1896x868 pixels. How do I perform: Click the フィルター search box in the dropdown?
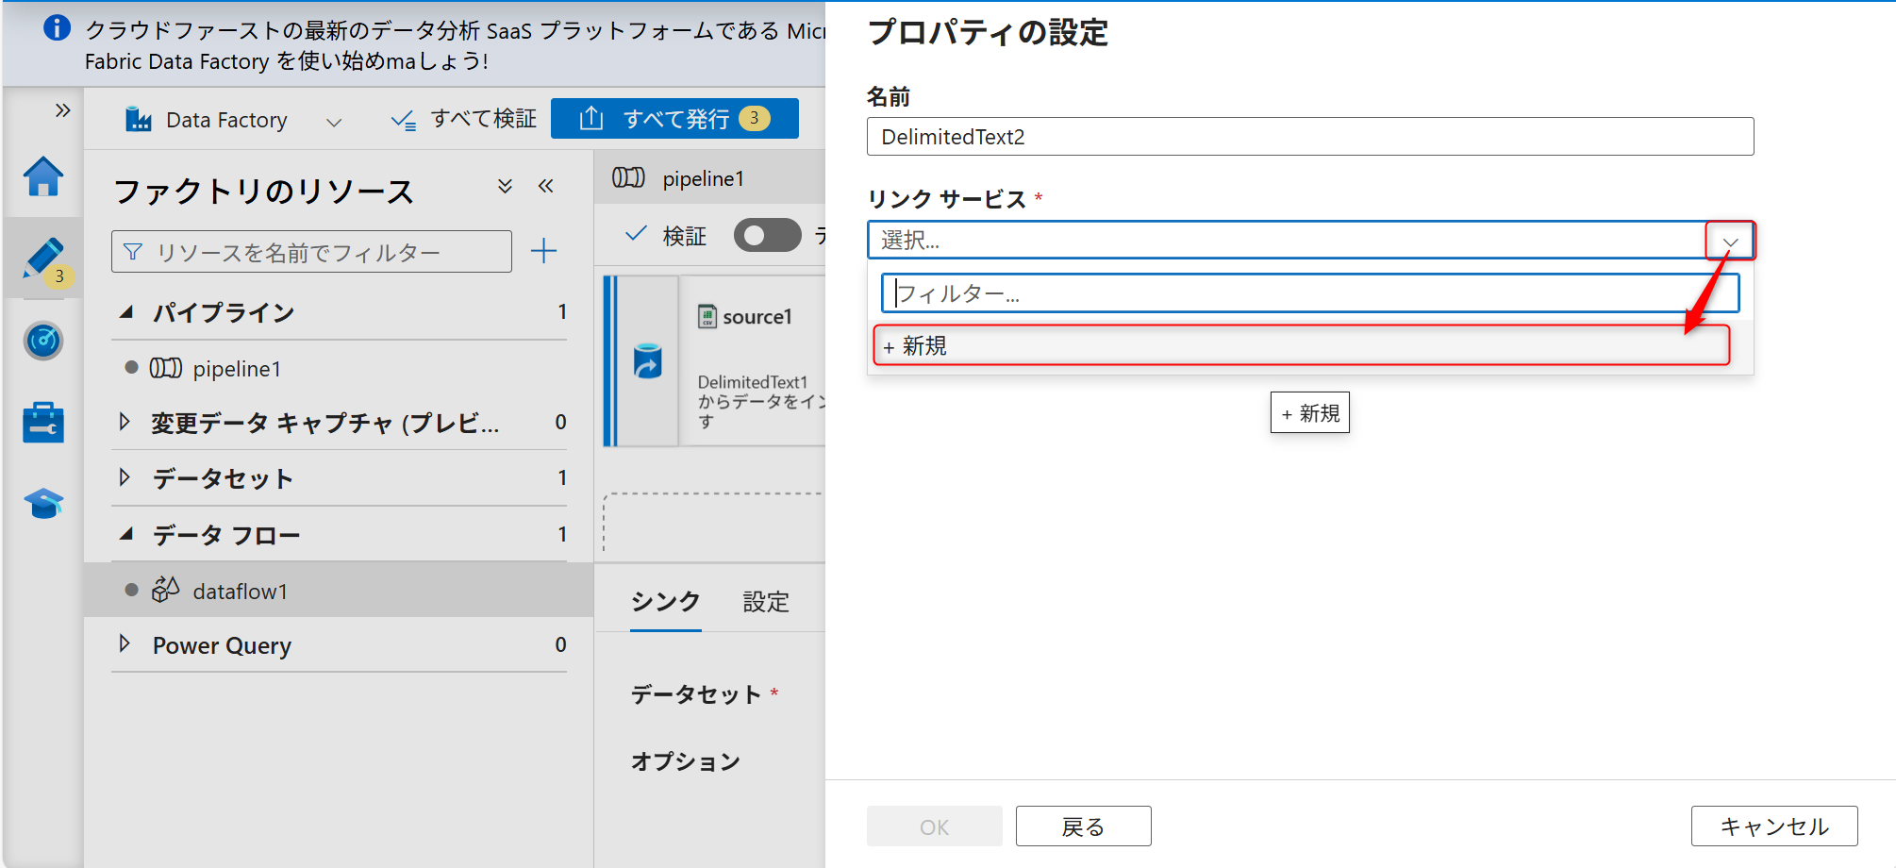[1309, 292]
